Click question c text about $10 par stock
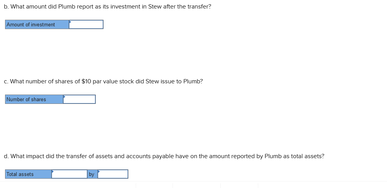The image size is (387, 188). (104, 81)
